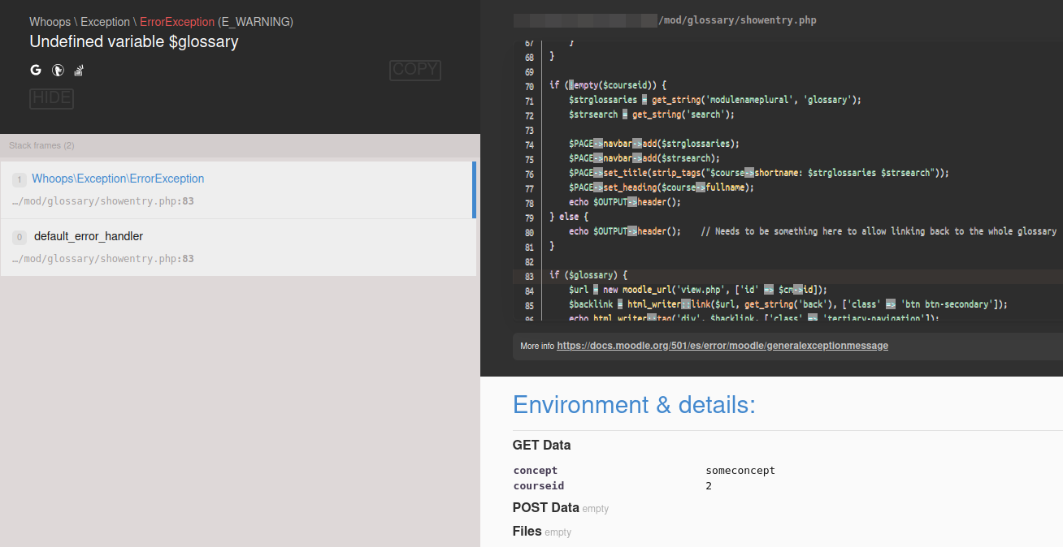The image size is (1063, 547).
Task: Click the 'Stack frames (2)' header
Action: 41,146
